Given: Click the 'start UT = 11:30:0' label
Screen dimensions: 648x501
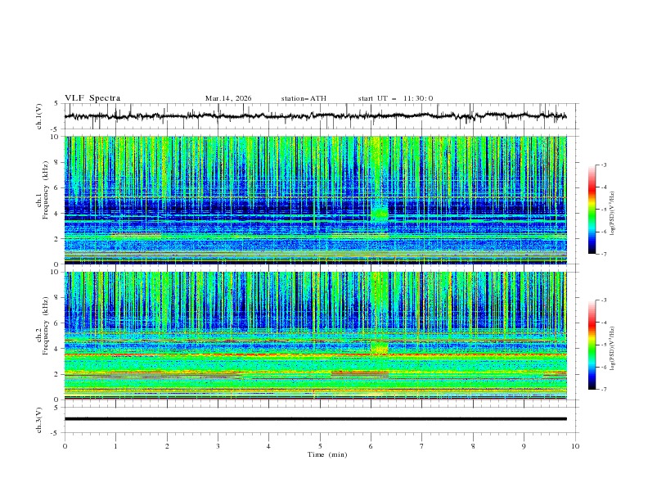Looking at the screenshot, I should (x=395, y=98).
